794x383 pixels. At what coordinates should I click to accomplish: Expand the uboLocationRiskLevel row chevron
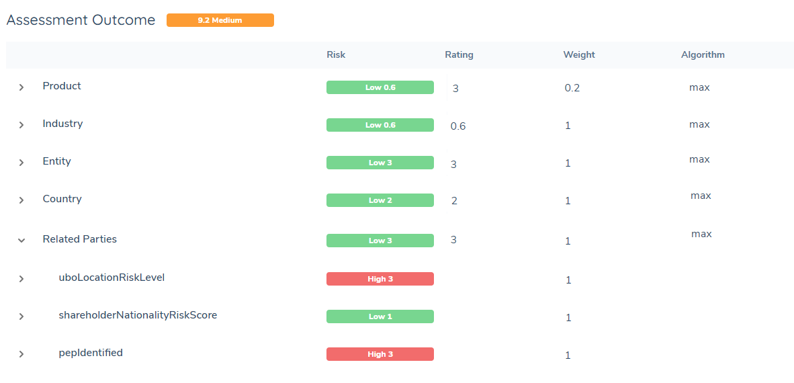click(21, 279)
